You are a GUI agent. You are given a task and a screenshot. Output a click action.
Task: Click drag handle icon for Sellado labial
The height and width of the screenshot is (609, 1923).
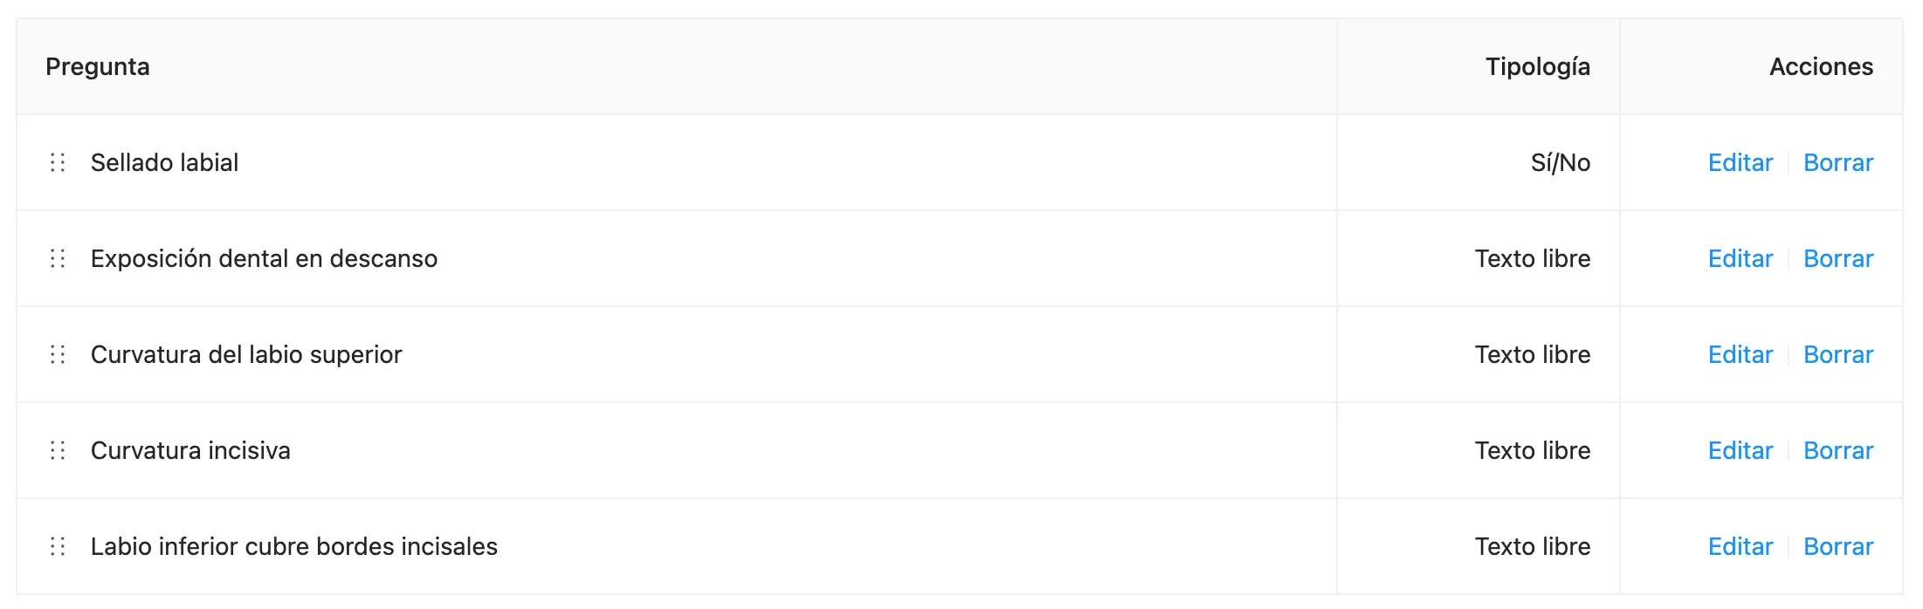point(58,162)
